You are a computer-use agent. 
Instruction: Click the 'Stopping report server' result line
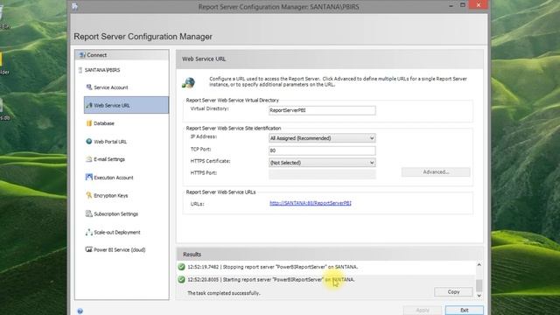272,267
